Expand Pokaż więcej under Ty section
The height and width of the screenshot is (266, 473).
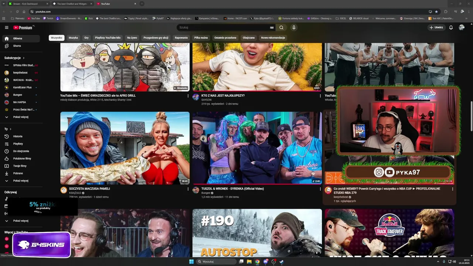point(21,181)
